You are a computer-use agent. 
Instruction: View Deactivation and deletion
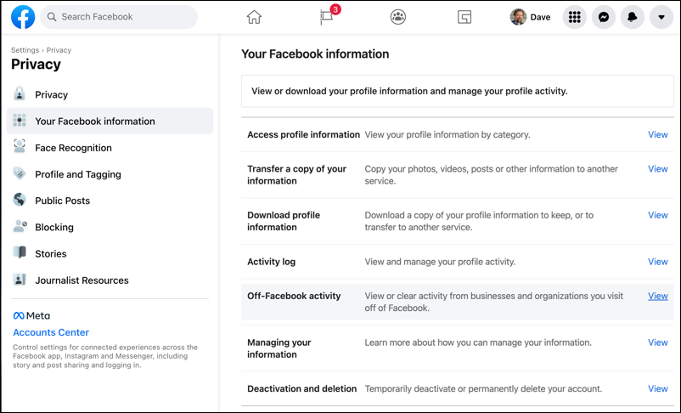pos(657,388)
